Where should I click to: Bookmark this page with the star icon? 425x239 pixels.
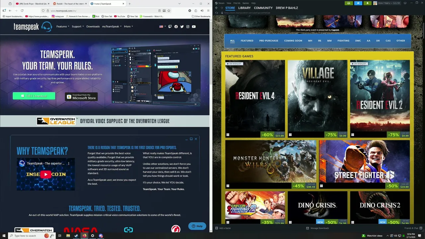[169, 11]
